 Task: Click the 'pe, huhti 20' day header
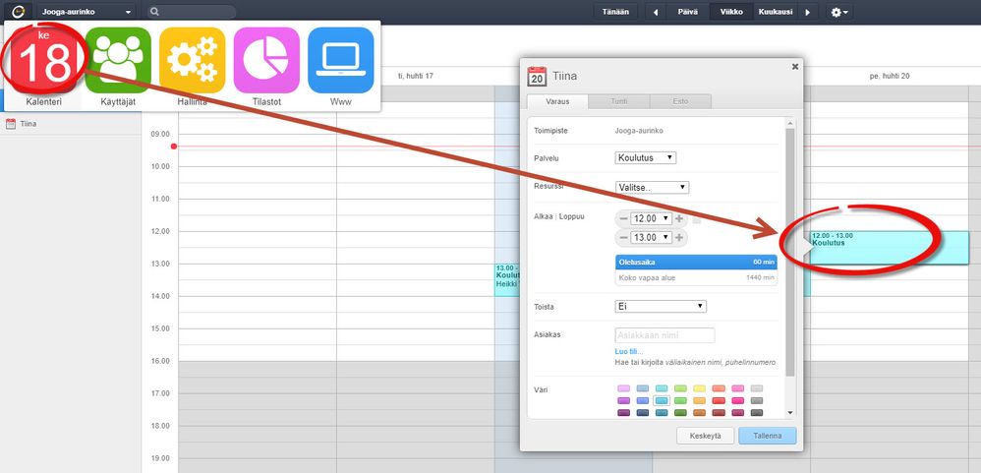coord(890,76)
